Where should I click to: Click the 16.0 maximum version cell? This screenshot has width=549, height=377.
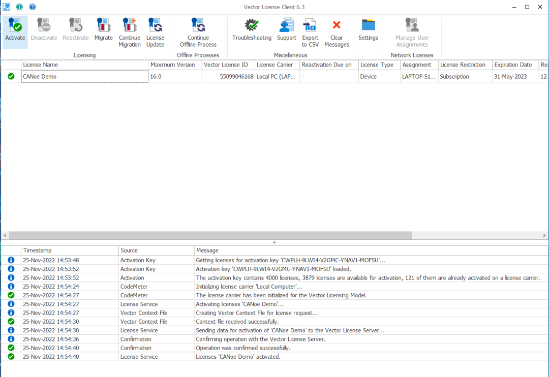tap(175, 76)
